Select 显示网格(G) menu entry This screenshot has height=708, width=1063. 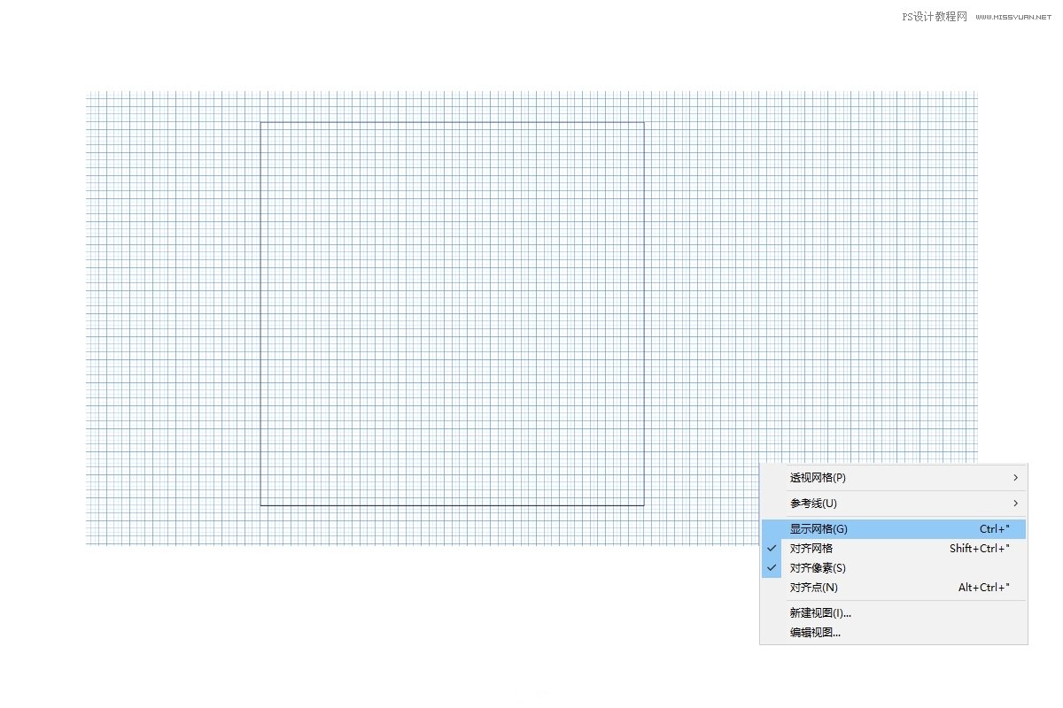(x=894, y=529)
